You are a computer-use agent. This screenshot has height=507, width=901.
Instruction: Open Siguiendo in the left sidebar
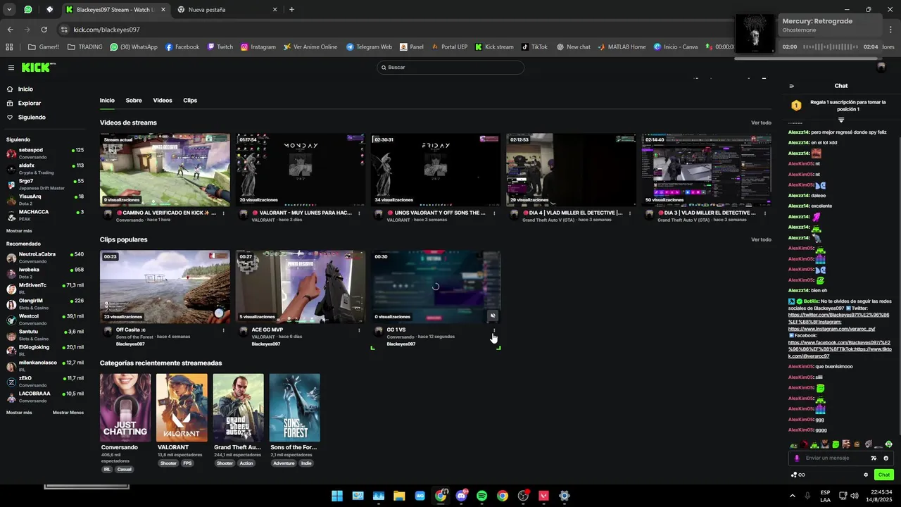pos(32,118)
